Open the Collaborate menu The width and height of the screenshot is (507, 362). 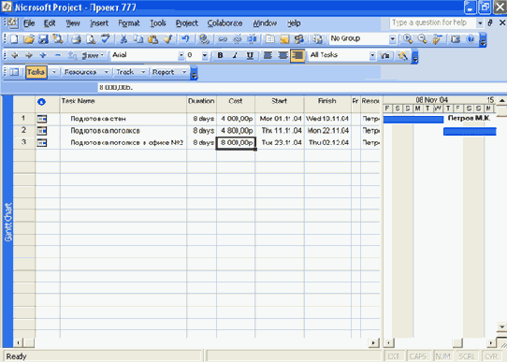click(225, 23)
